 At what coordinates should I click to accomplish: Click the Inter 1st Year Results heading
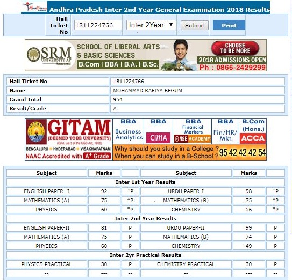145,182
